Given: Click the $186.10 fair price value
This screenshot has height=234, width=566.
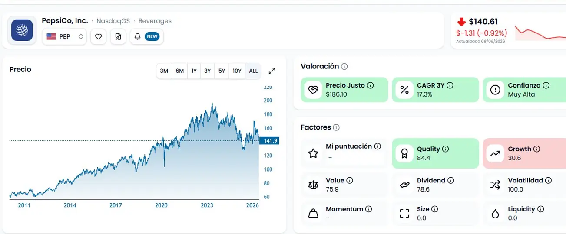Looking at the screenshot, I should (336, 94).
